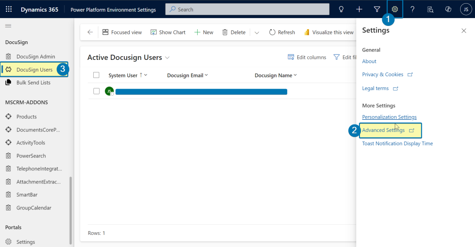
Task: Click Visualize this view button
Action: (329, 32)
